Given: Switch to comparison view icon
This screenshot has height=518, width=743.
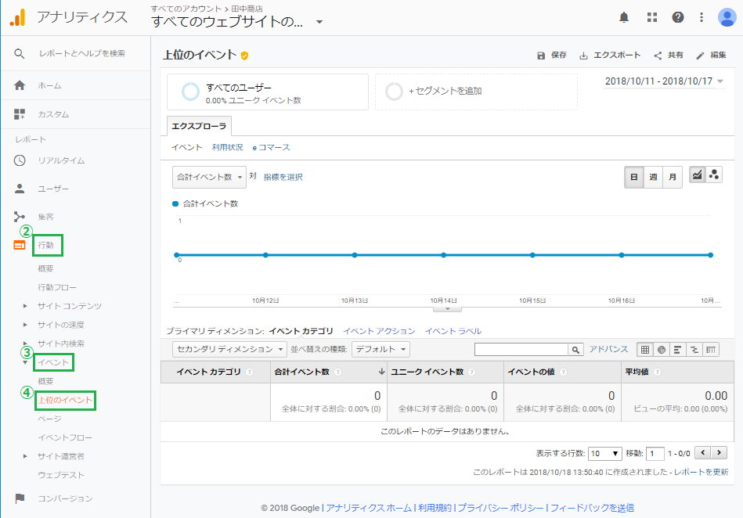Looking at the screenshot, I should click(x=694, y=350).
